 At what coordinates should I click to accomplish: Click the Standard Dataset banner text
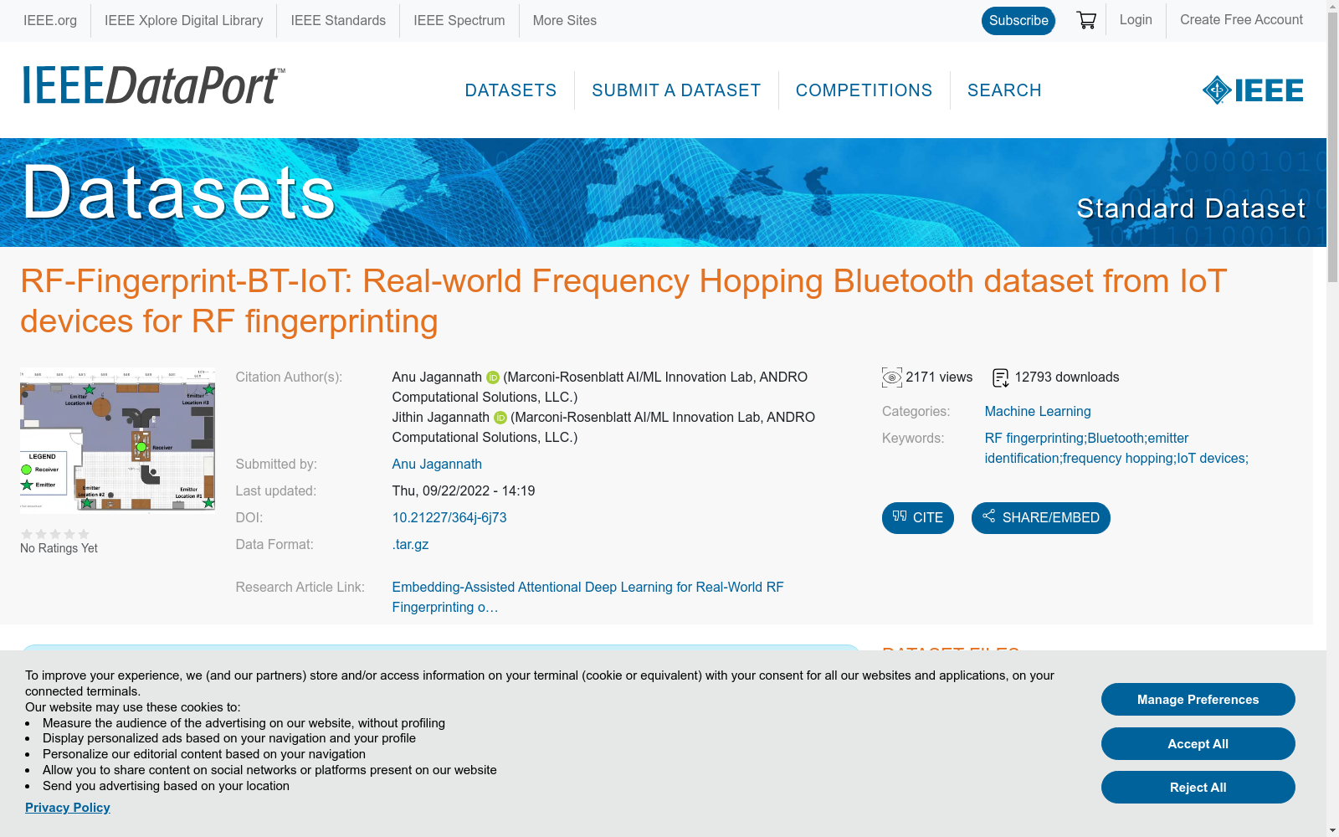[x=1191, y=208]
